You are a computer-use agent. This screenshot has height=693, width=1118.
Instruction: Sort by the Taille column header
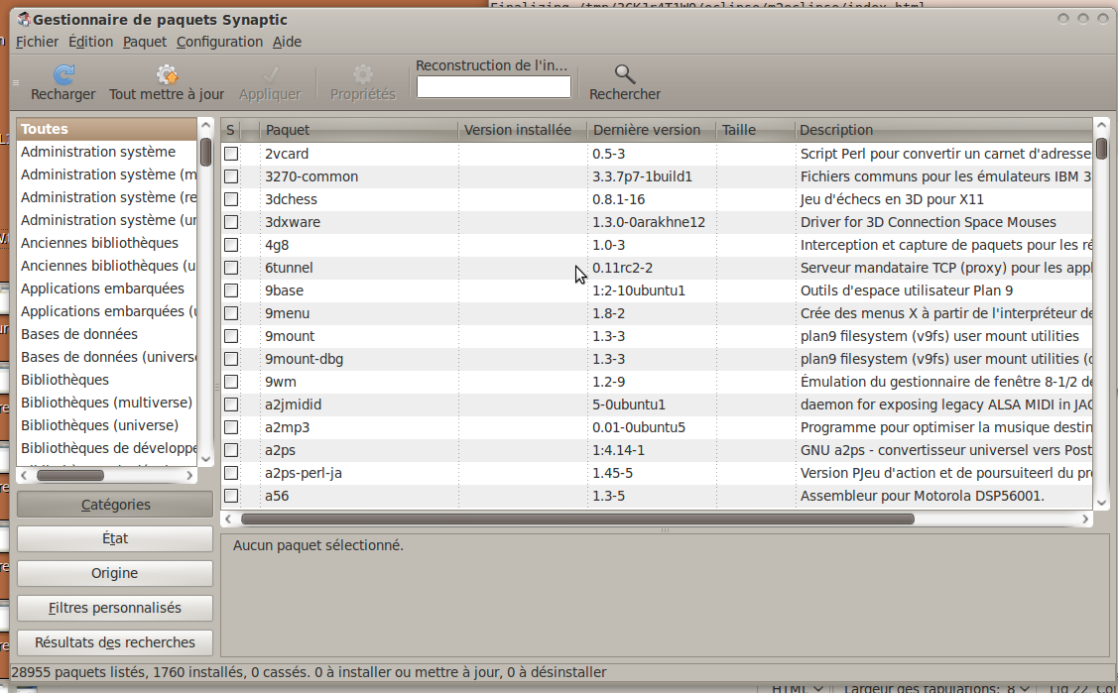click(756, 130)
